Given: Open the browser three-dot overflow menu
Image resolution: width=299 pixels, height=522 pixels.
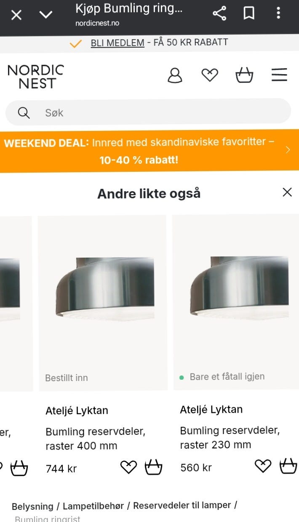Looking at the screenshot, I should 278,13.
